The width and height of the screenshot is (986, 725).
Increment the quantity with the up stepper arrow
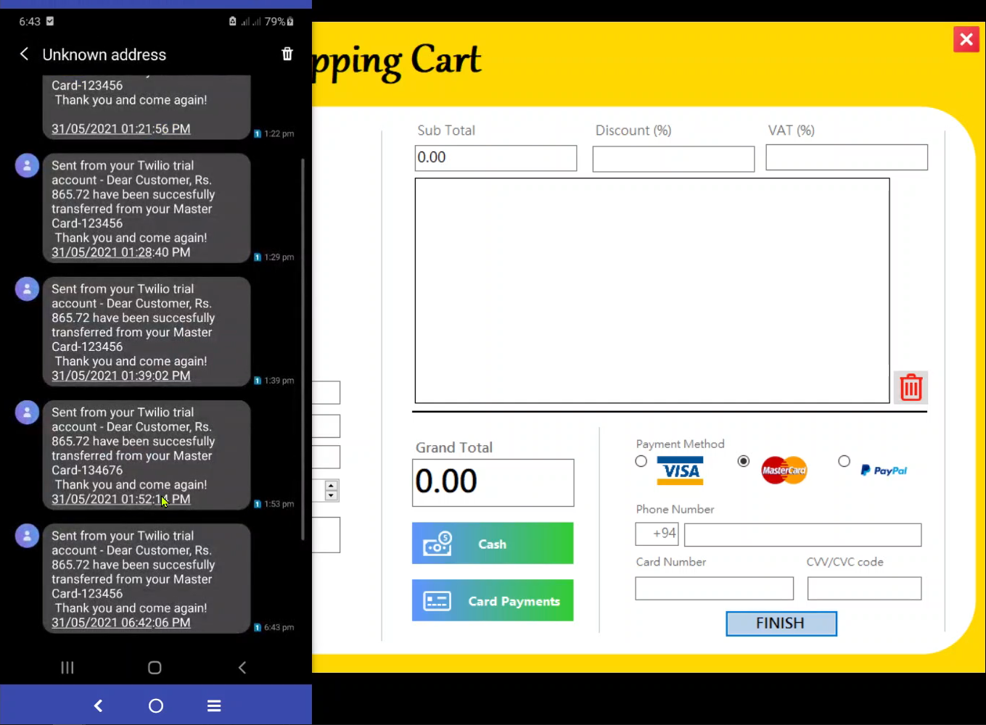click(x=331, y=486)
